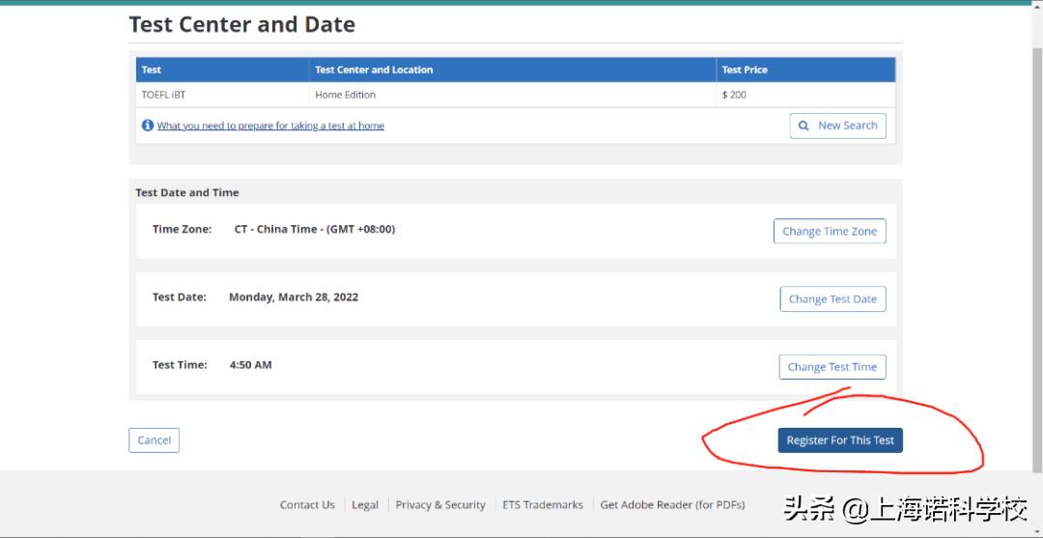This screenshot has width=1043, height=538.
Task: Open Change Time Zone
Action: pos(830,232)
